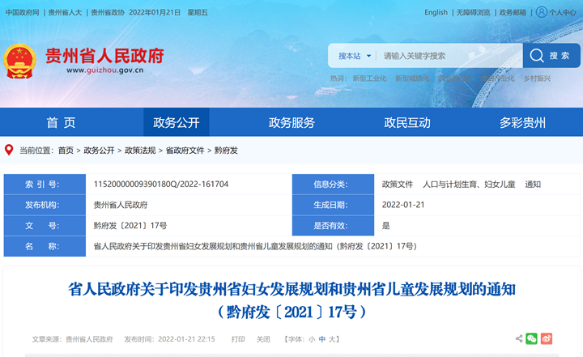Click hot keyword 新型城镇化
Image resolution: width=583 pixels, height=357 pixels.
point(412,79)
